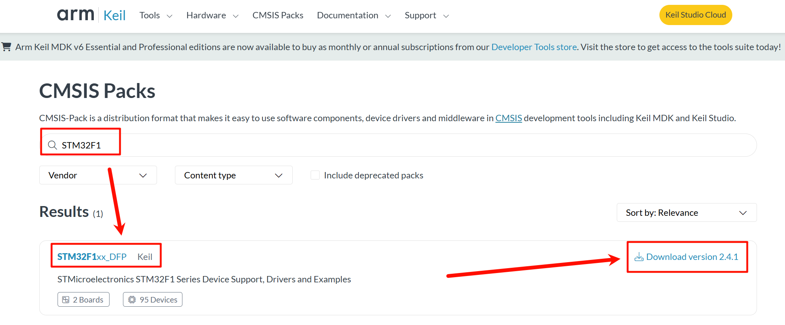Image resolution: width=785 pixels, height=325 pixels.
Task: Click the search magnifier icon
Action: [x=53, y=145]
